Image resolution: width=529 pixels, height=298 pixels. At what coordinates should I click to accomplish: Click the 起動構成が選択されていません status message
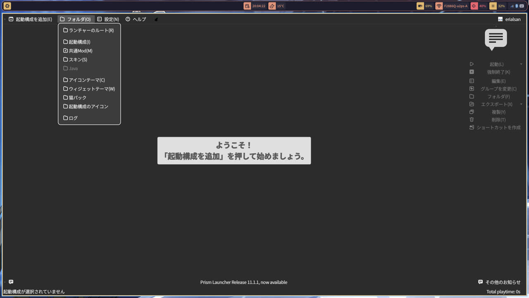[x=34, y=291]
